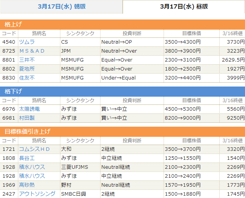Switch to the 3月17日(水) 朝版 tab
Image resolution: width=245 pixels, height=198 pixels.
62,7
